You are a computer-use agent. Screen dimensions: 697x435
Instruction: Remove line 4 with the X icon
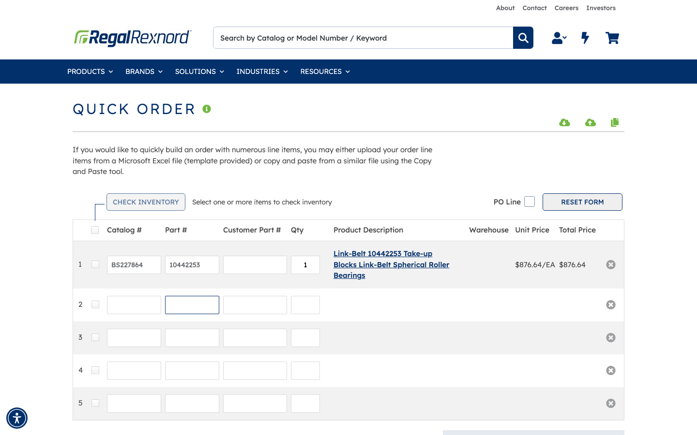coord(611,370)
